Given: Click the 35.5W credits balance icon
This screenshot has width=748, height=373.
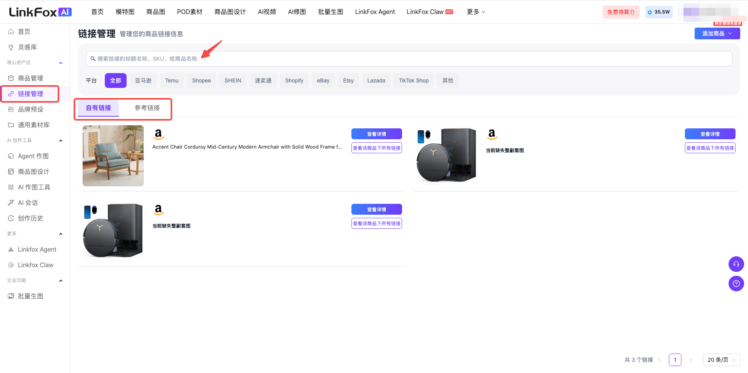Looking at the screenshot, I should pyautogui.click(x=650, y=12).
